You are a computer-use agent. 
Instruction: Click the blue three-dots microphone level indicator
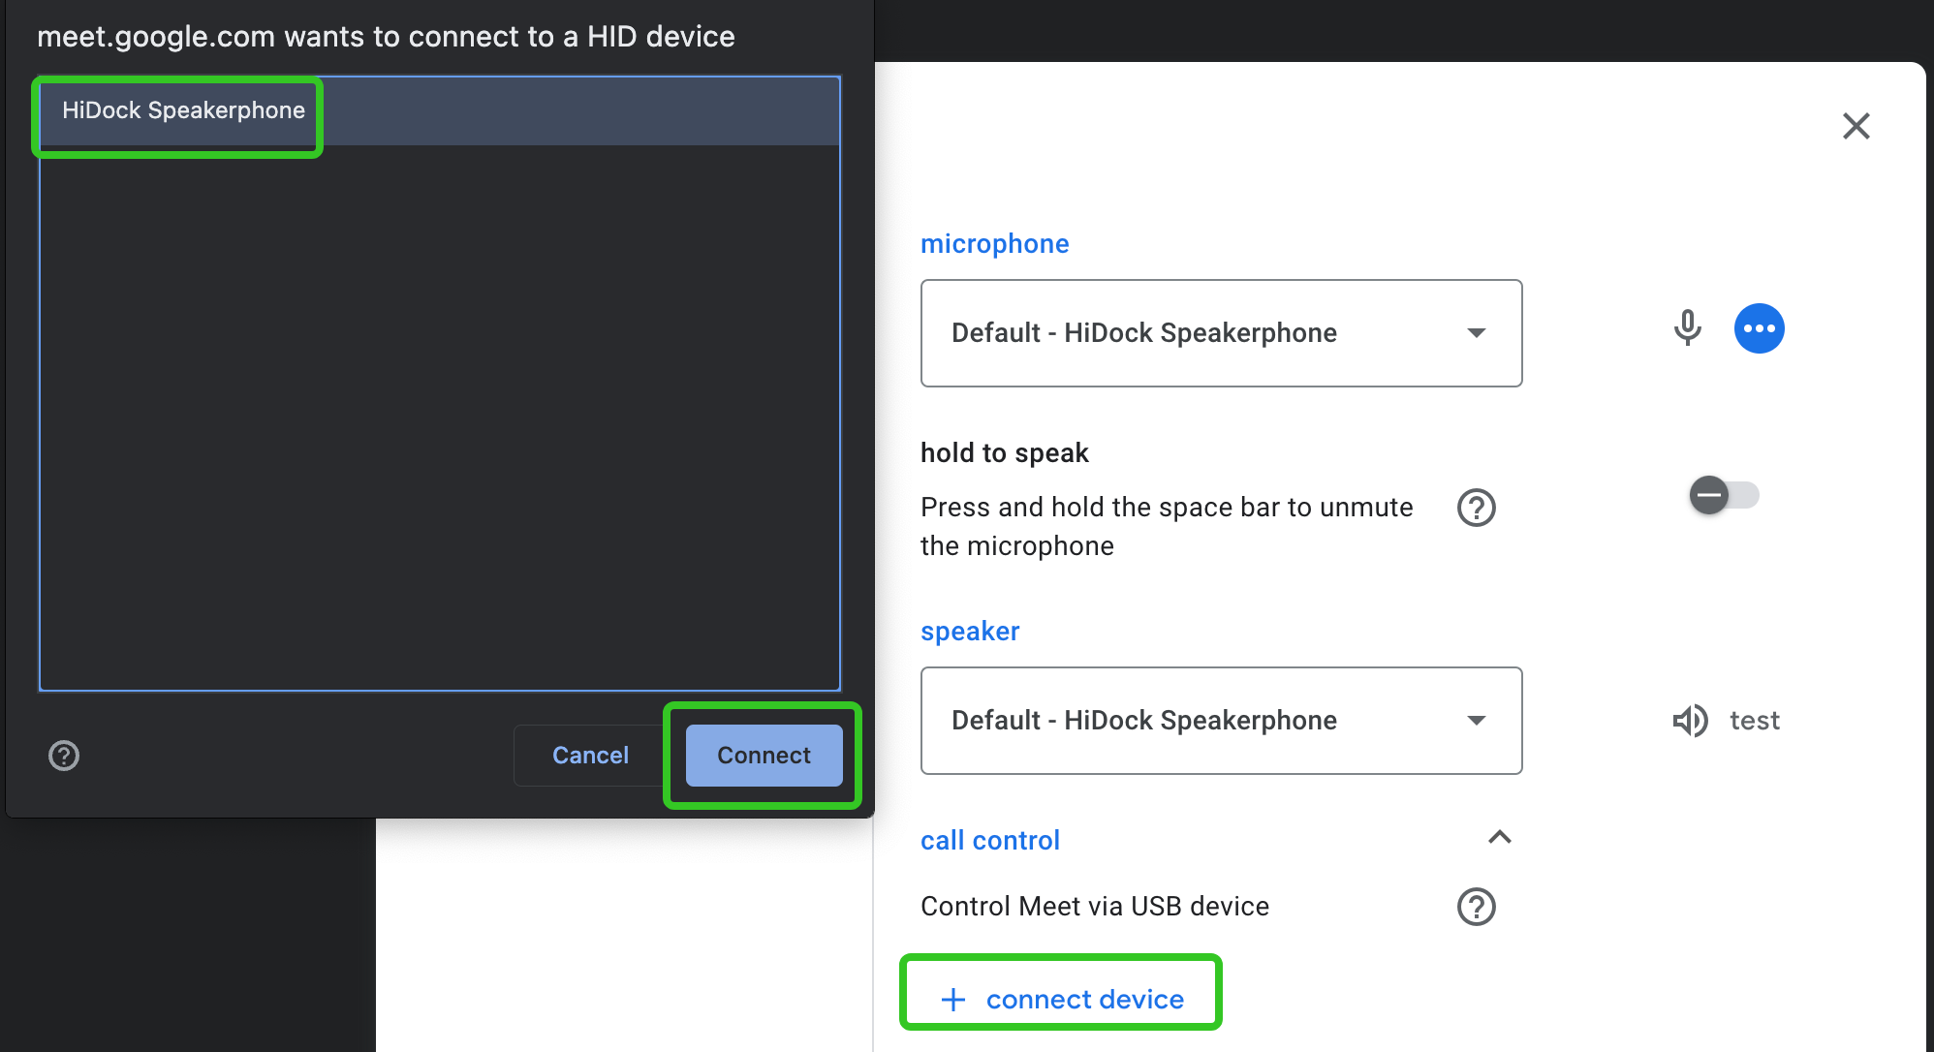1759,328
